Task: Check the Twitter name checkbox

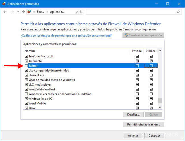Action: 26,66
